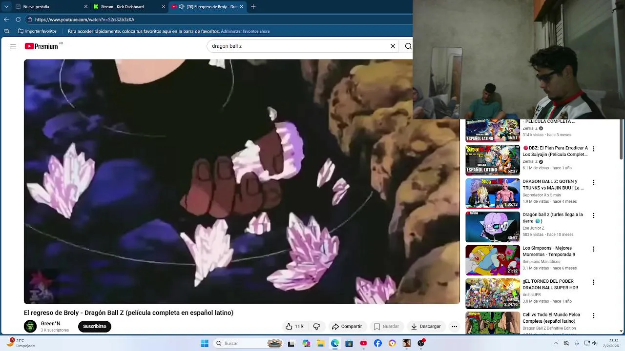Screen dimensions: 625x351
Task: Open a new browser tab with plus
Action: [253, 7]
